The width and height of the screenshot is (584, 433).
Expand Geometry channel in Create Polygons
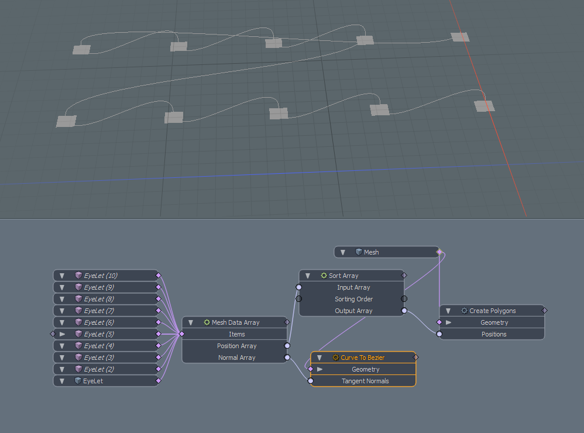click(x=449, y=322)
